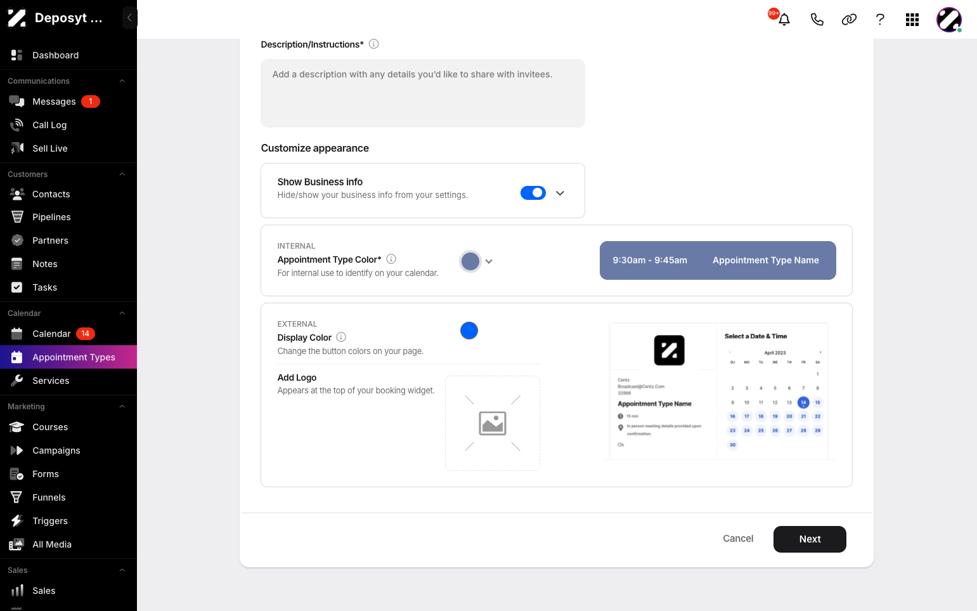
Task: Click the Tasks checkmark icon
Action: tap(17, 287)
